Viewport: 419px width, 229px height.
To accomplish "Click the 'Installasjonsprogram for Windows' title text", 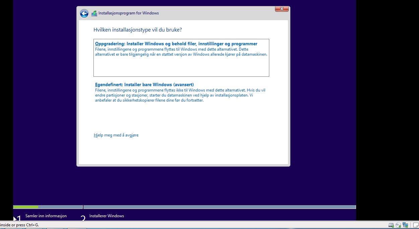I will point(129,13).
